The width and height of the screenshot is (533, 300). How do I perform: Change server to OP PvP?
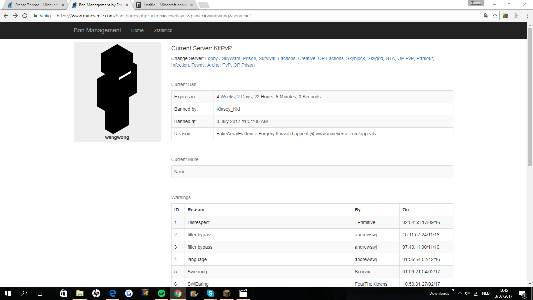[405, 58]
